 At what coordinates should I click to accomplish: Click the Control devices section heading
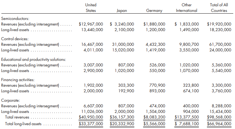click(x=15, y=39)
